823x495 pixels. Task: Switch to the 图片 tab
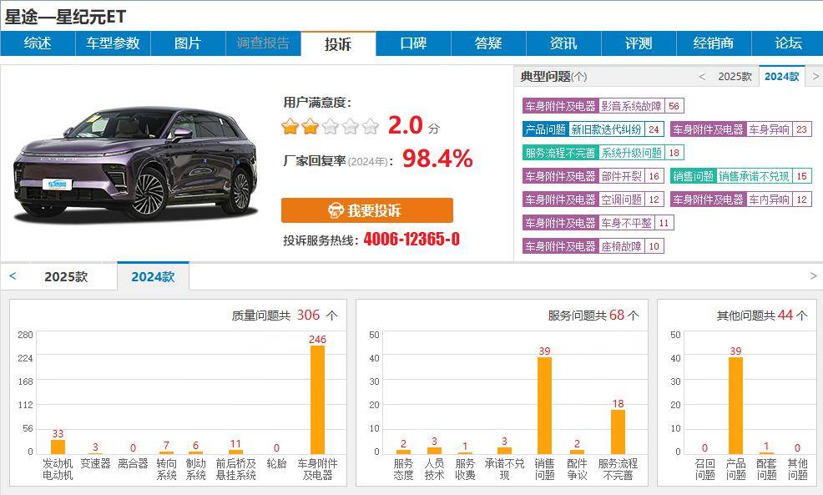tap(188, 43)
